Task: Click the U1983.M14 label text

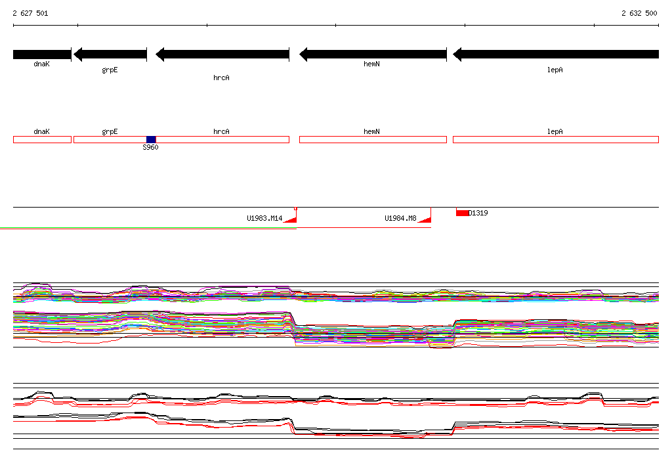Action: click(x=264, y=219)
